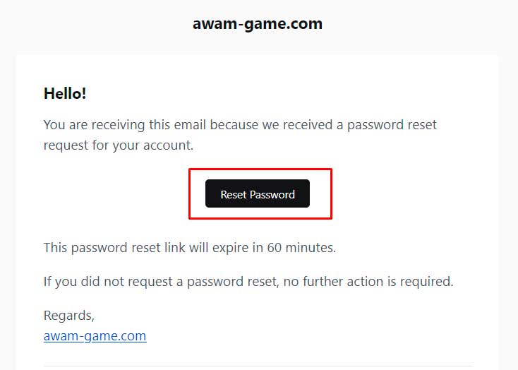The height and width of the screenshot is (370, 518).
Task: Click the line starting "You are receiving"
Action: [x=240, y=125]
